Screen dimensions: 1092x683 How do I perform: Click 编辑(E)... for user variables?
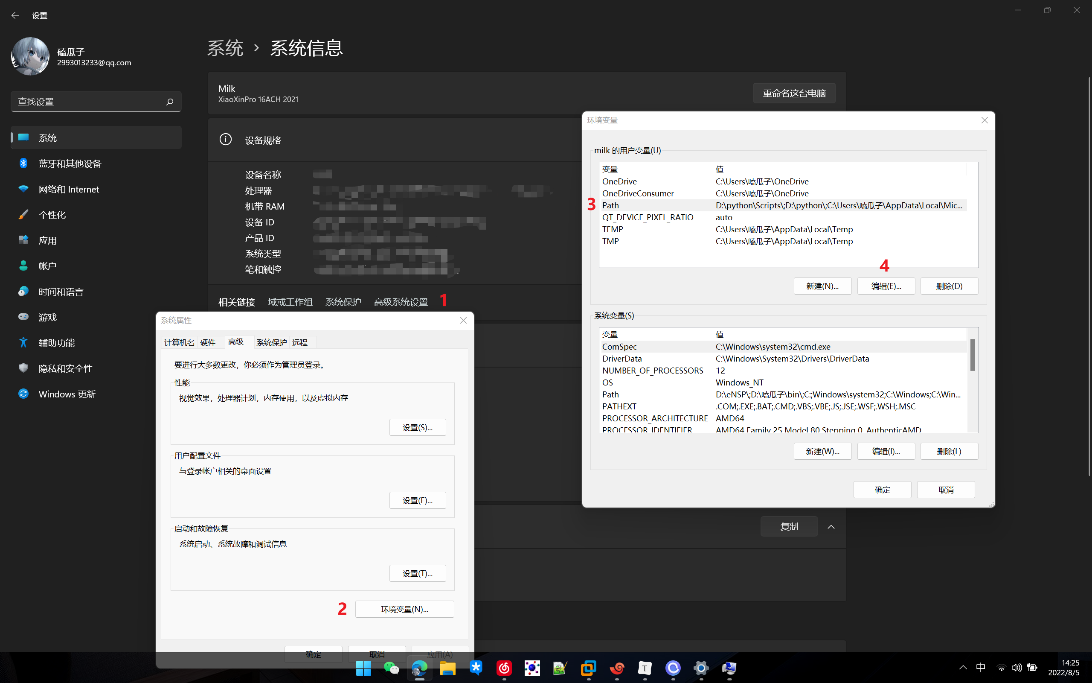[x=886, y=286]
